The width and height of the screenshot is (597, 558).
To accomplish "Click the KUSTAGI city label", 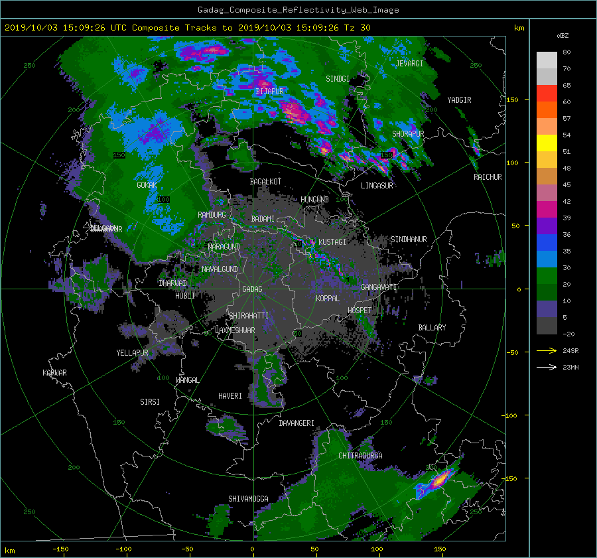I will (332, 242).
